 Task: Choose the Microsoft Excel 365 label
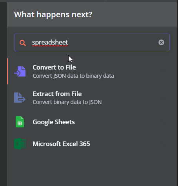61,144
